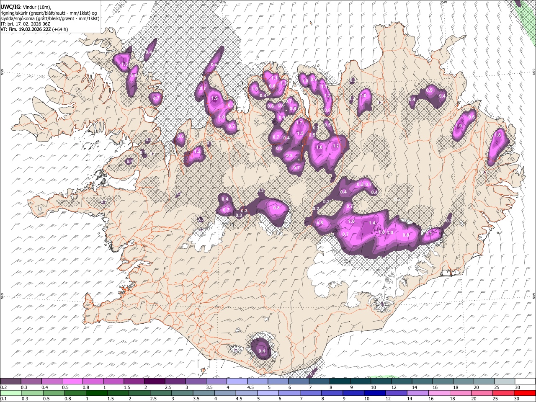The width and height of the screenshot is (536, 402).
Task: Select the dark teal 8 snow legend swatch
Action: point(340,381)
